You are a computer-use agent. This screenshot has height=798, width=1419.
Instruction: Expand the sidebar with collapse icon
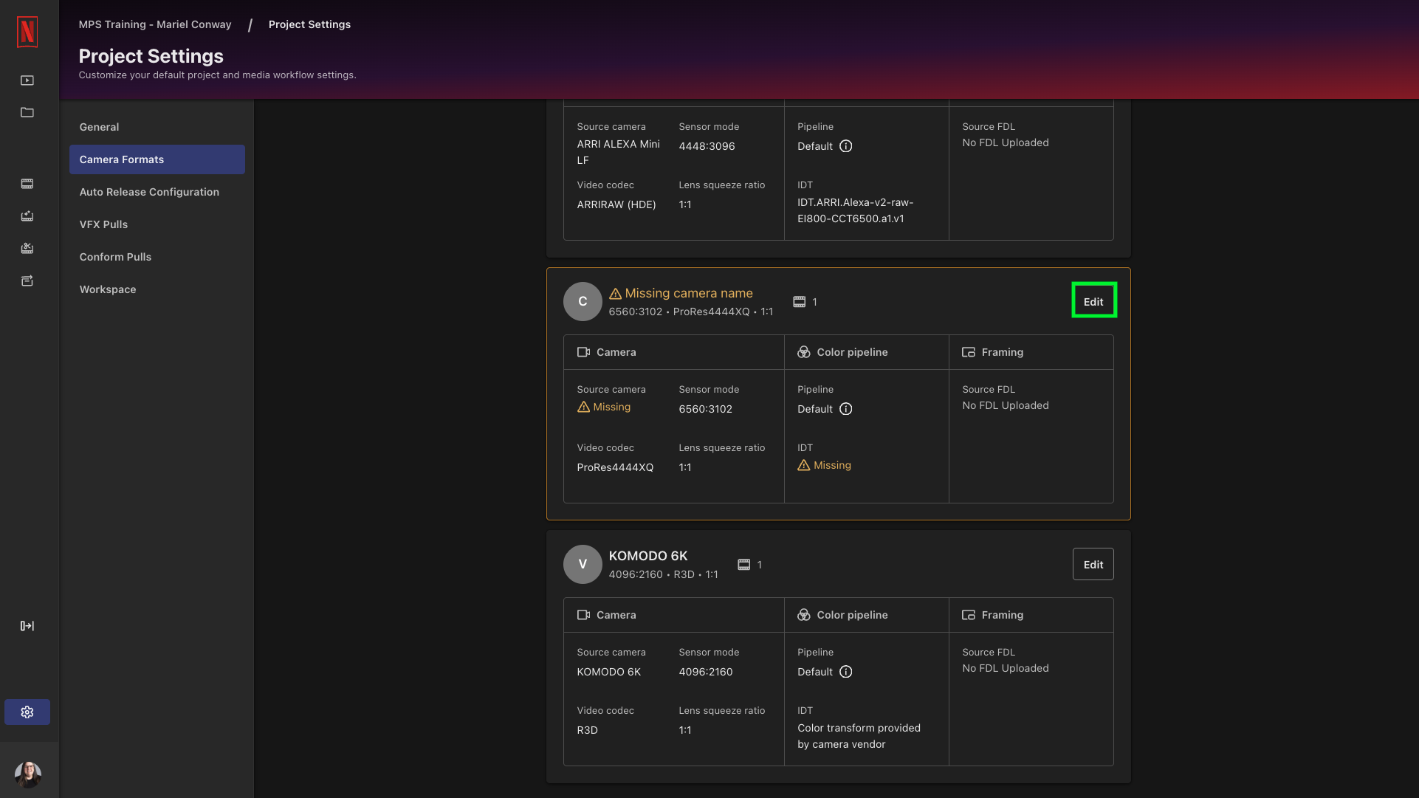pyautogui.click(x=27, y=626)
